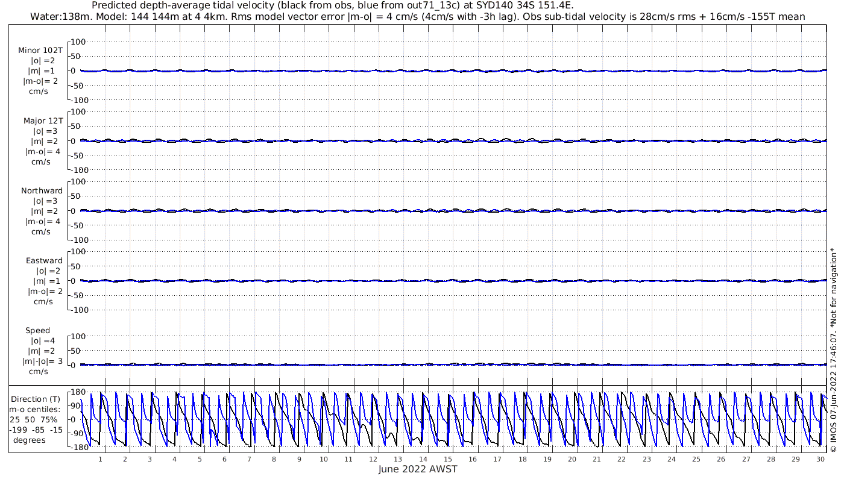Click the 'June 2022 AWST' axis label
Image resolution: width=844 pixels, height=482 pixels.
click(418, 469)
